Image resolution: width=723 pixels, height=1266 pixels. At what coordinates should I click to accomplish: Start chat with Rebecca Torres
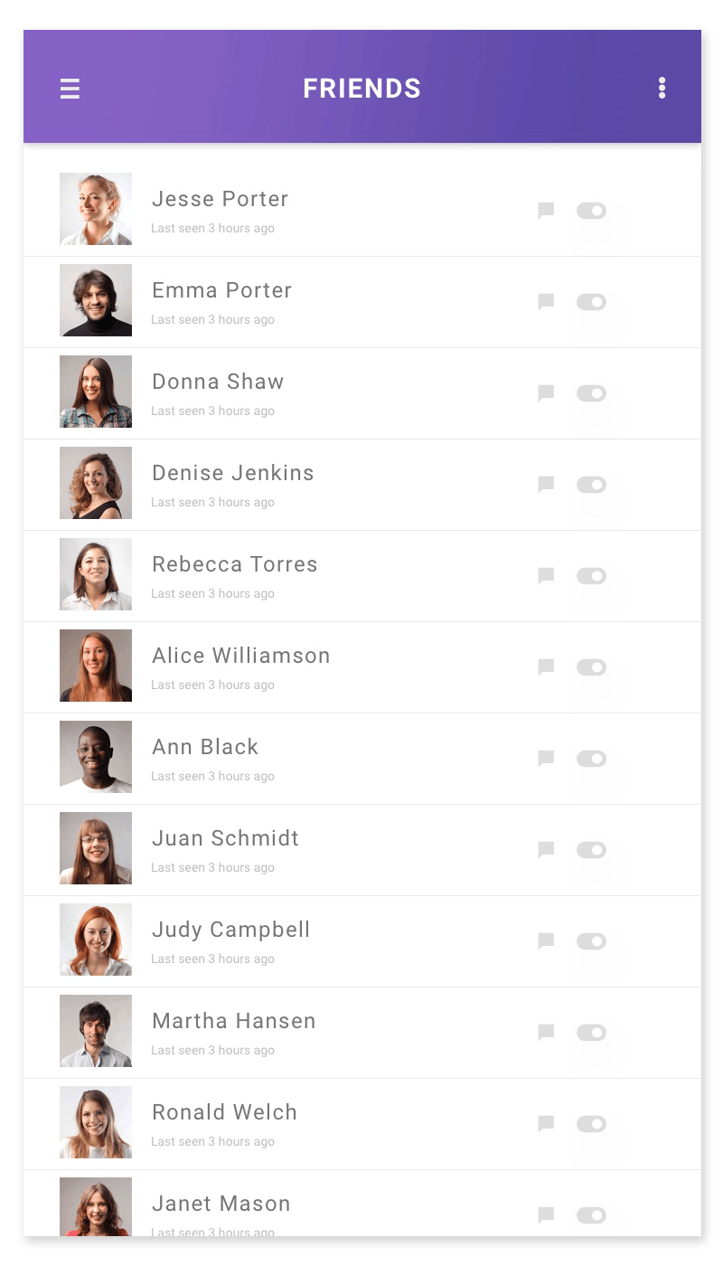tap(546, 576)
